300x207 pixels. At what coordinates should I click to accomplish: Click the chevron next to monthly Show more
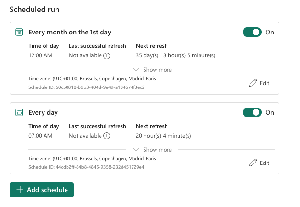click(136, 70)
